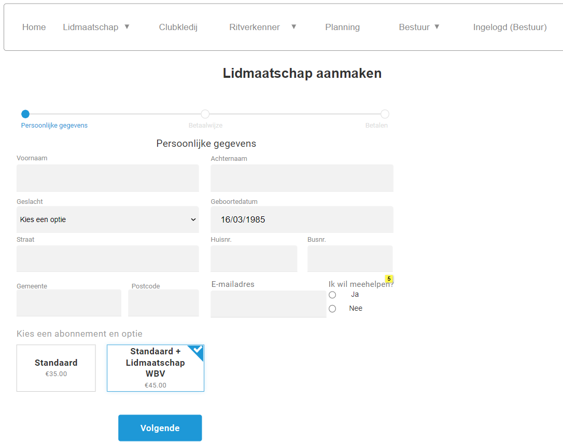Open the Clubkledij menu item
The width and height of the screenshot is (563, 442).
coord(178,27)
